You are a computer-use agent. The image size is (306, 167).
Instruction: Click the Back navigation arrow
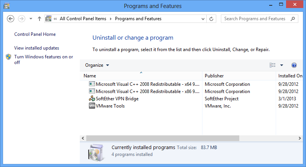tap(10, 19)
